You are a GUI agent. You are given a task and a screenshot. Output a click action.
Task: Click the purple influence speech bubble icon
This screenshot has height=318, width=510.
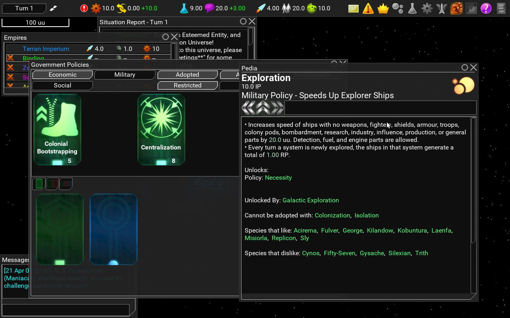[x=209, y=8]
